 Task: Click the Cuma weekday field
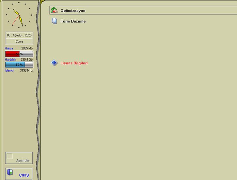point(19,42)
